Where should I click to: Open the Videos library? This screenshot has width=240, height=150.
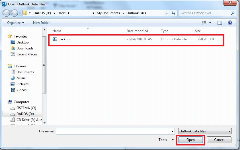[21, 90]
